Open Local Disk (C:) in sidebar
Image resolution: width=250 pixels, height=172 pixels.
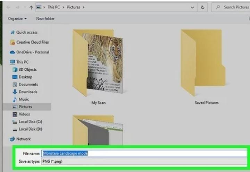[31, 122]
